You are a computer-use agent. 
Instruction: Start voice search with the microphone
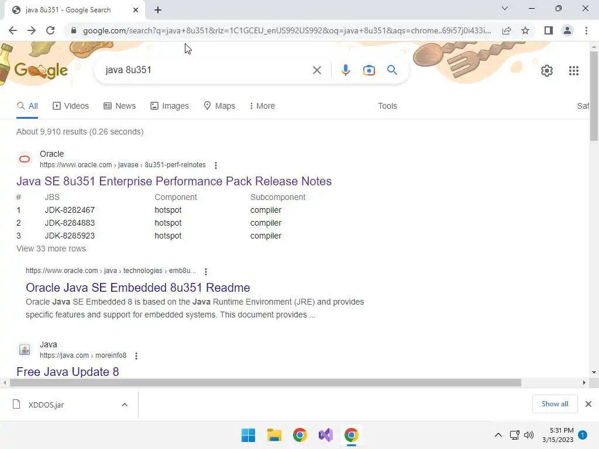click(x=345, y=70)
